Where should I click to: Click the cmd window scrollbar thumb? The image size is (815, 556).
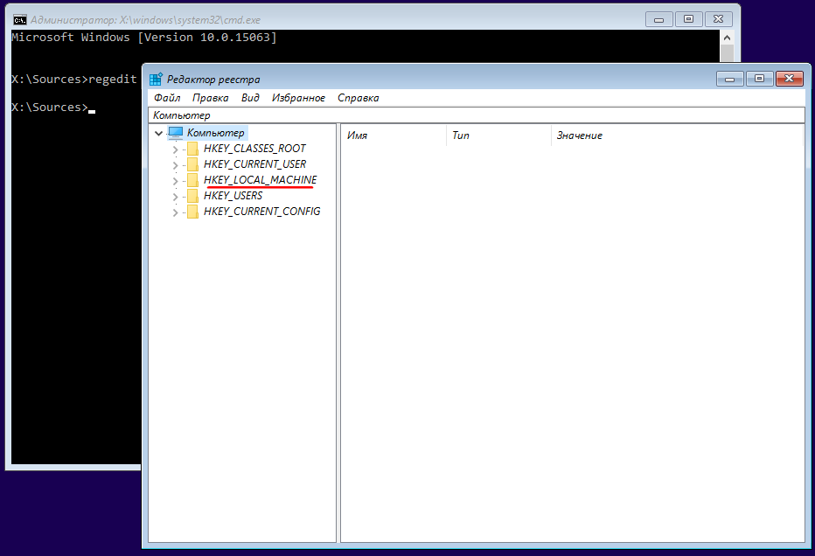pyautogui.click(x=727, y=53)
